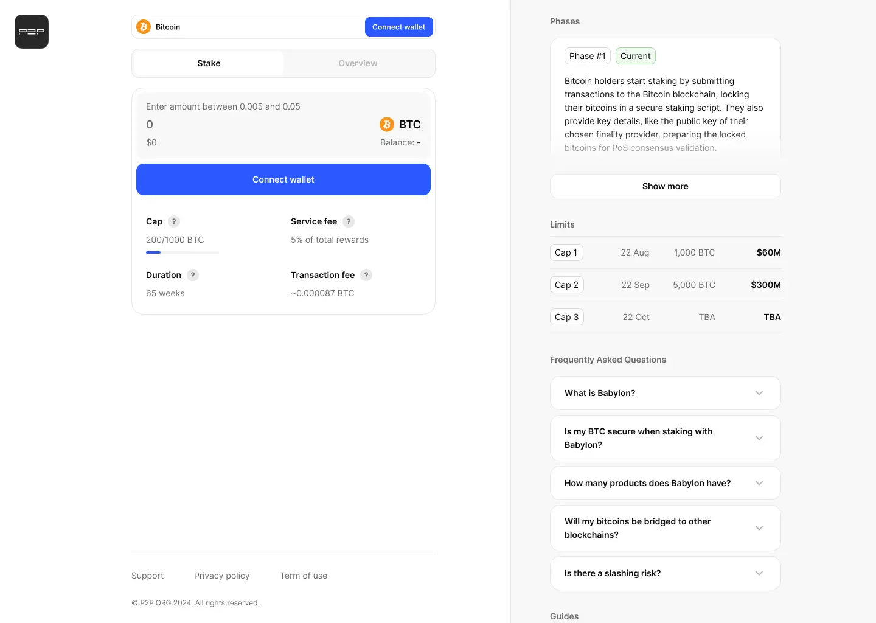Click the small Connect wallet button at top

tap(399, 27)
